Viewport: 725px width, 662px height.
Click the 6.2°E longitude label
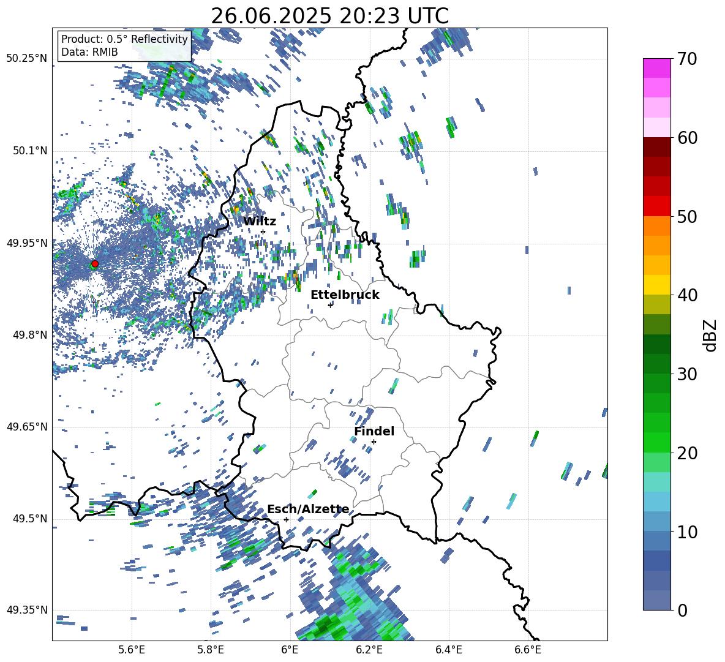pos(369,650)
